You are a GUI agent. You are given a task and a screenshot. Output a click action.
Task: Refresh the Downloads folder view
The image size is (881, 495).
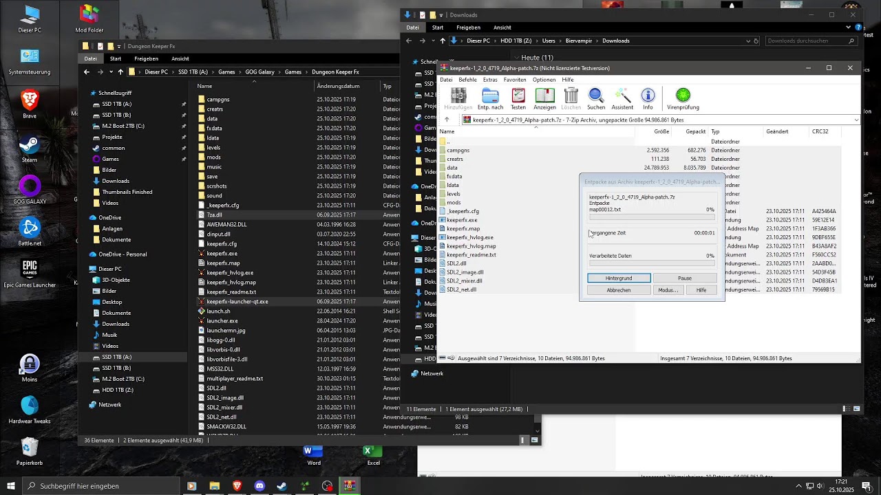tap(756, 41)
